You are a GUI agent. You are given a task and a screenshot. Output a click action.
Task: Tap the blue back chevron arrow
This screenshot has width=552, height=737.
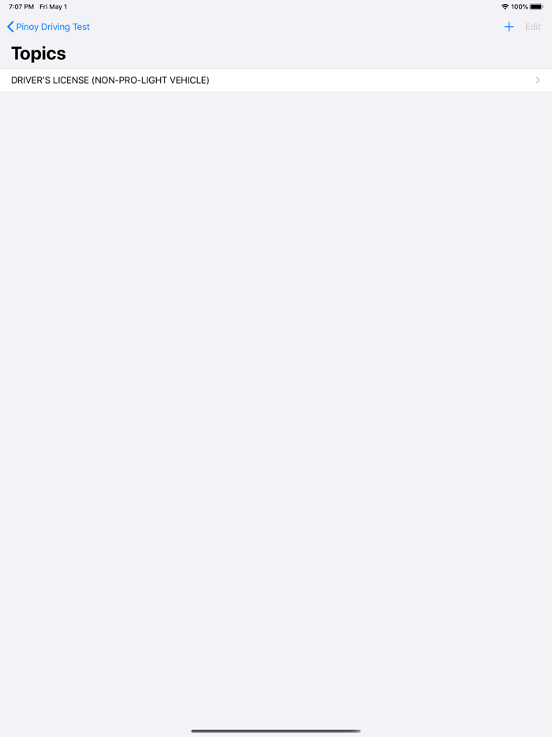[10, 27]
